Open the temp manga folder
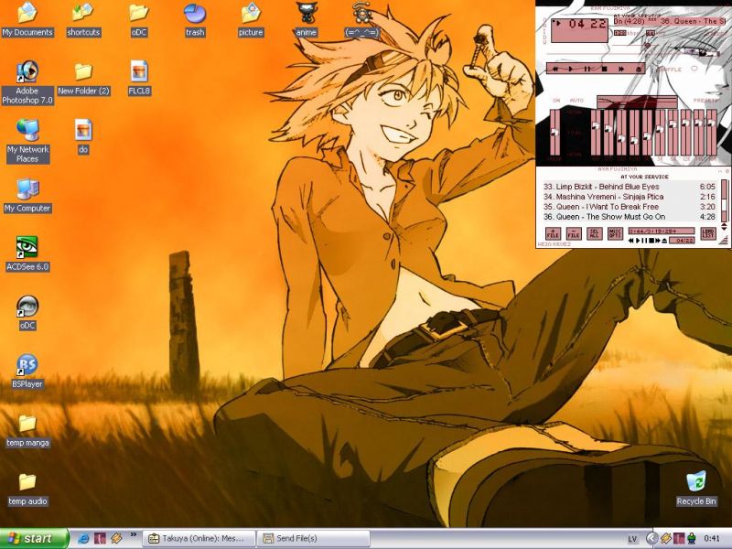 click(x=27, y=430)
